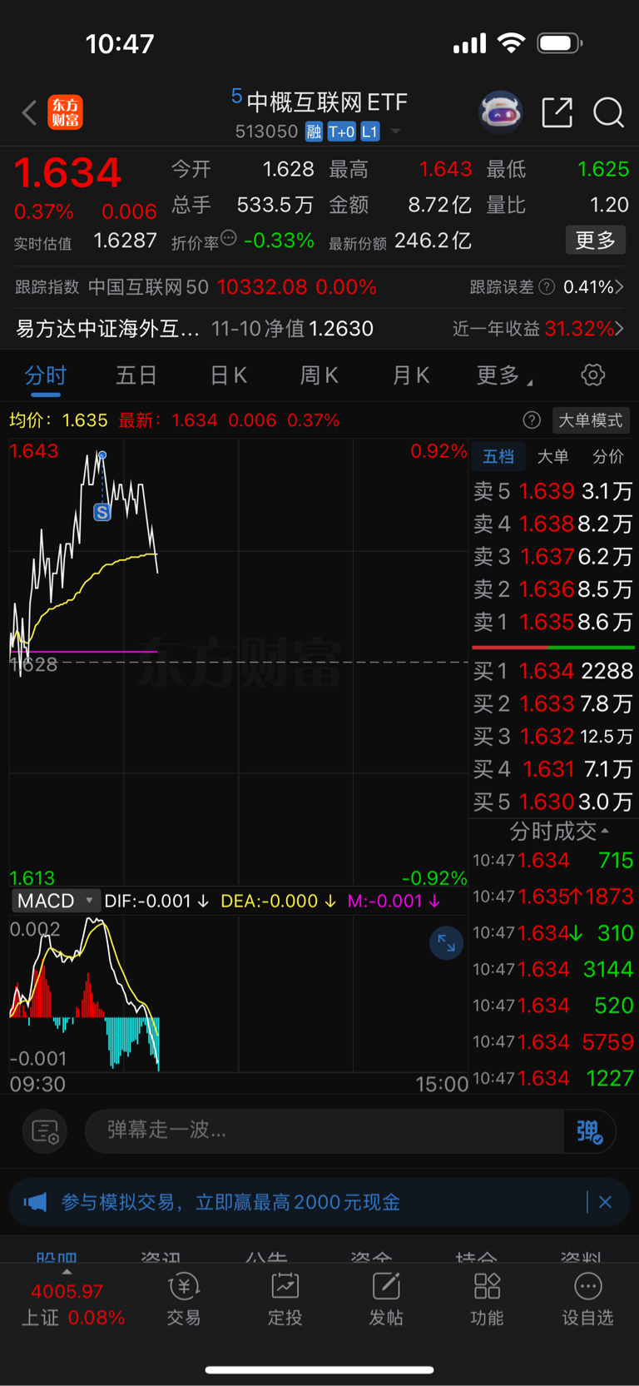Select 卖4 1.638 price row
The height and width of the screenshot is (1386, 639).
pos(552,524)
